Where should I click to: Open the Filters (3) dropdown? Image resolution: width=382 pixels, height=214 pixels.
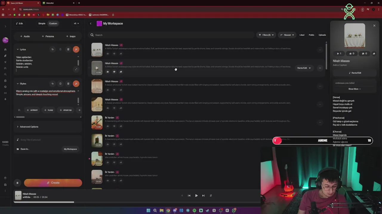pos(266,35)
